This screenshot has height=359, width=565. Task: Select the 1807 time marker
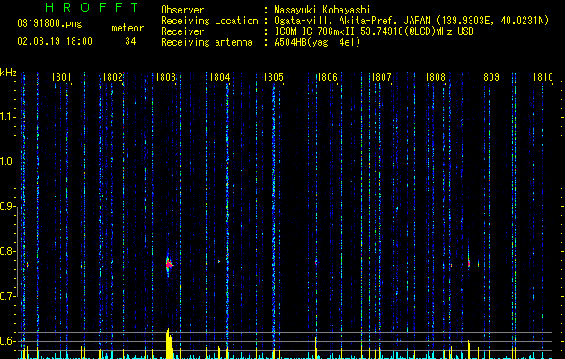381,77
